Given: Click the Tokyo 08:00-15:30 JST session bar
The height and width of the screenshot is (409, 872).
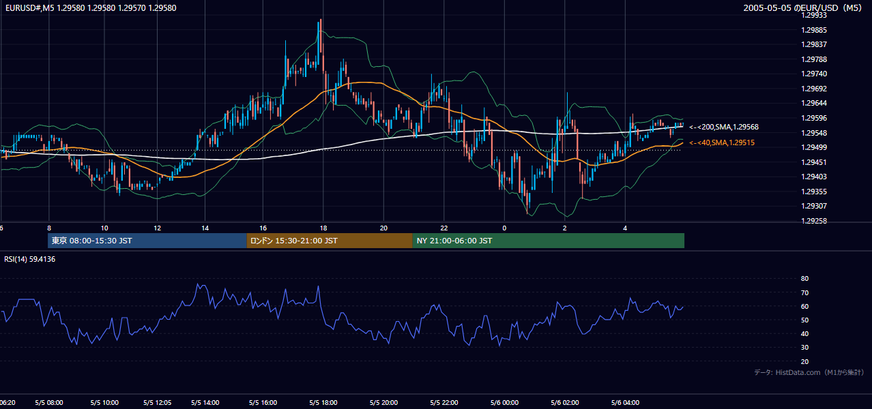Looking at the screenshot, I should [x=147, y=241].
